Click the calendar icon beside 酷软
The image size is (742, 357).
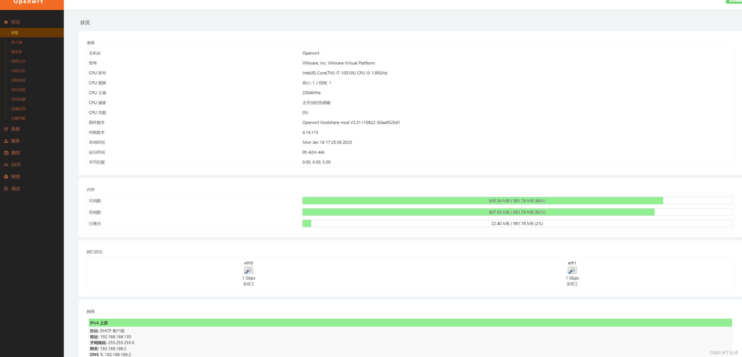coord(6,153)
